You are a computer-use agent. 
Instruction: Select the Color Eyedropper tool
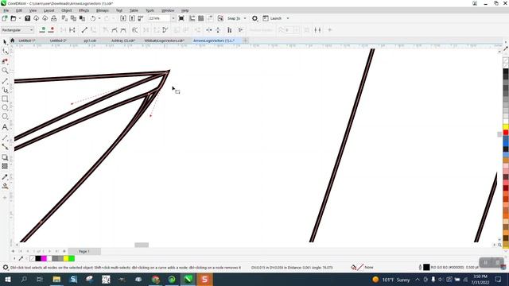pyautogui.click(x=5, y=177)
